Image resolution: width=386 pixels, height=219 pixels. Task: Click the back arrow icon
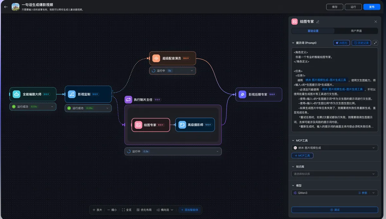[x=6, y=7]
